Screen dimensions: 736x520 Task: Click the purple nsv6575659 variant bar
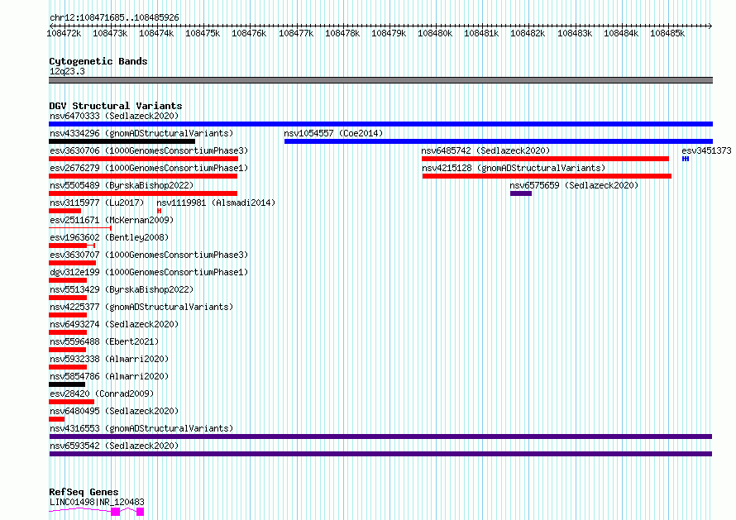pos(521,193)
